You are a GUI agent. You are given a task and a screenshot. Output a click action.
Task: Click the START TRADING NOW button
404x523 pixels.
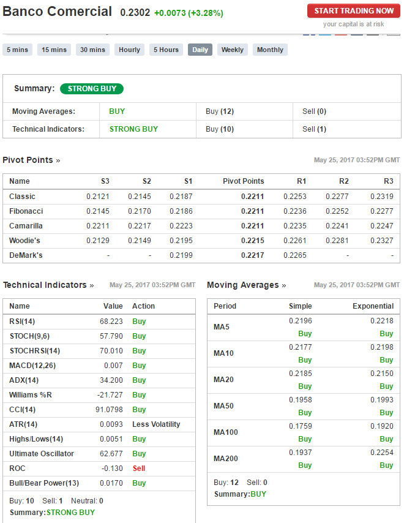[354, 10]
